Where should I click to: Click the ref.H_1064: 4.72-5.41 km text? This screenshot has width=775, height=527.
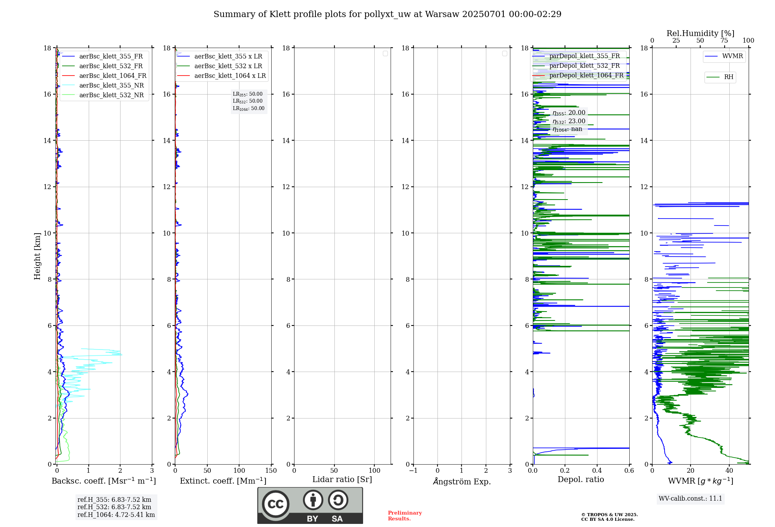[x=116, y=515]
